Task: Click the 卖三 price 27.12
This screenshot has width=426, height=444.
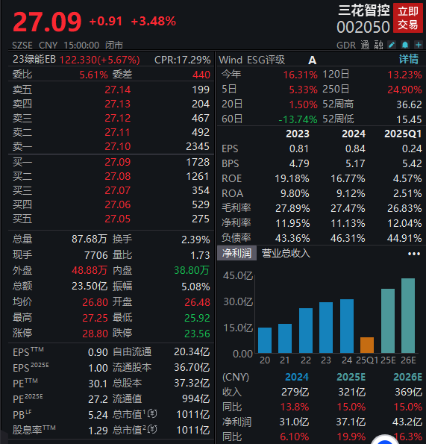Action: point(117,118)
